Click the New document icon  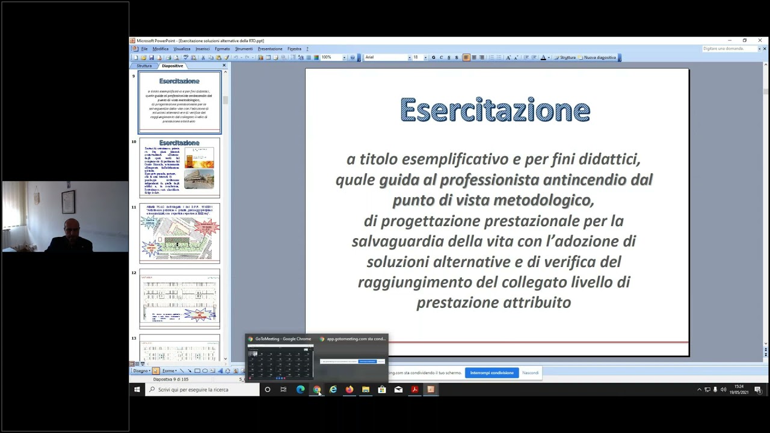[x=136, y=57]
